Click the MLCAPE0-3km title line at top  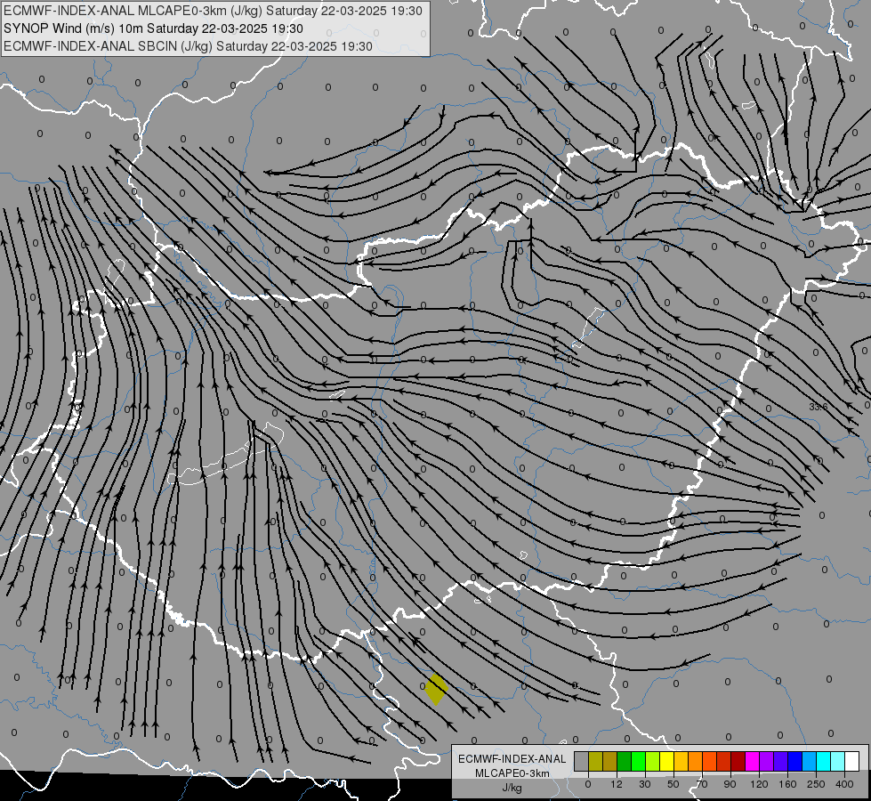[x=213, y=11]
